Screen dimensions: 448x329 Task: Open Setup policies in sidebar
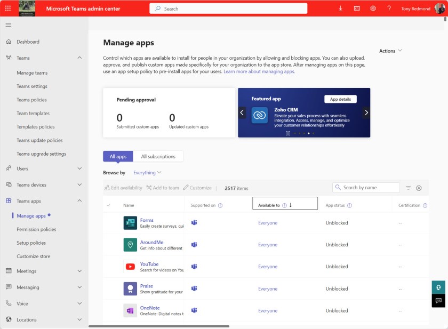(31, 243)
